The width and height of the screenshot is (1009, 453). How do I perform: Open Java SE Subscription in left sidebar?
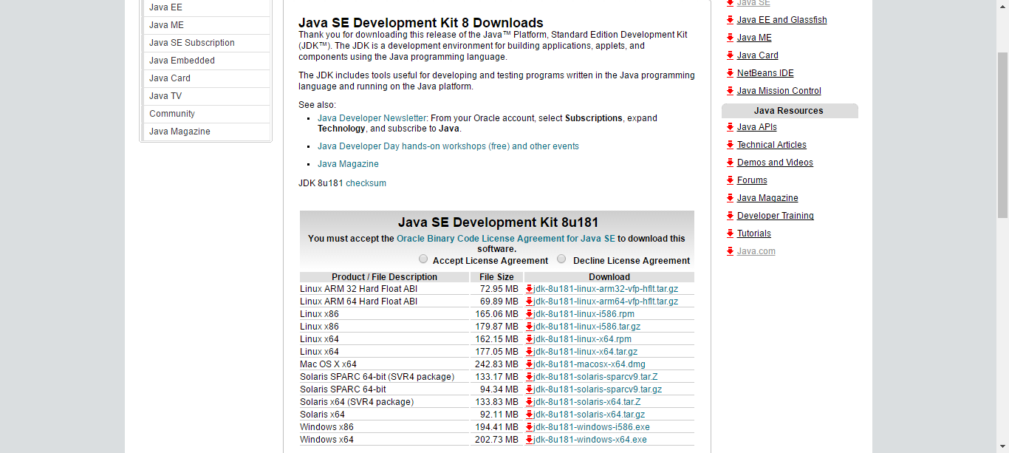click(x=192, y=43)
